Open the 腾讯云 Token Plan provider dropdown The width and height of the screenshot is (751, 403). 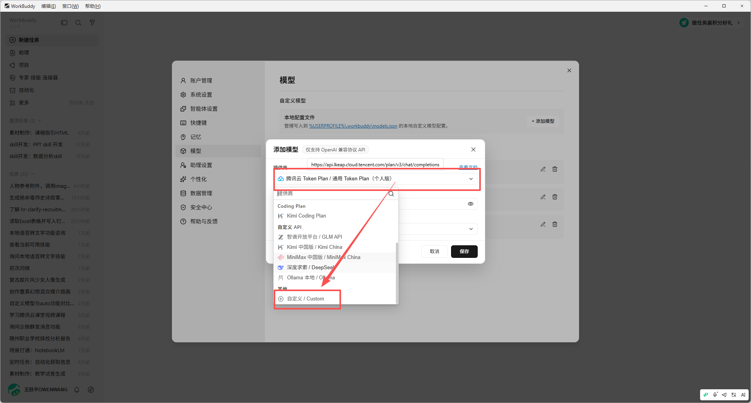(376, 179)
